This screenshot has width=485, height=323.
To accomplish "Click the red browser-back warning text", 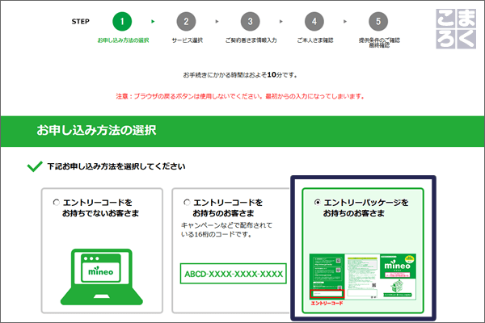I will 240,96.
